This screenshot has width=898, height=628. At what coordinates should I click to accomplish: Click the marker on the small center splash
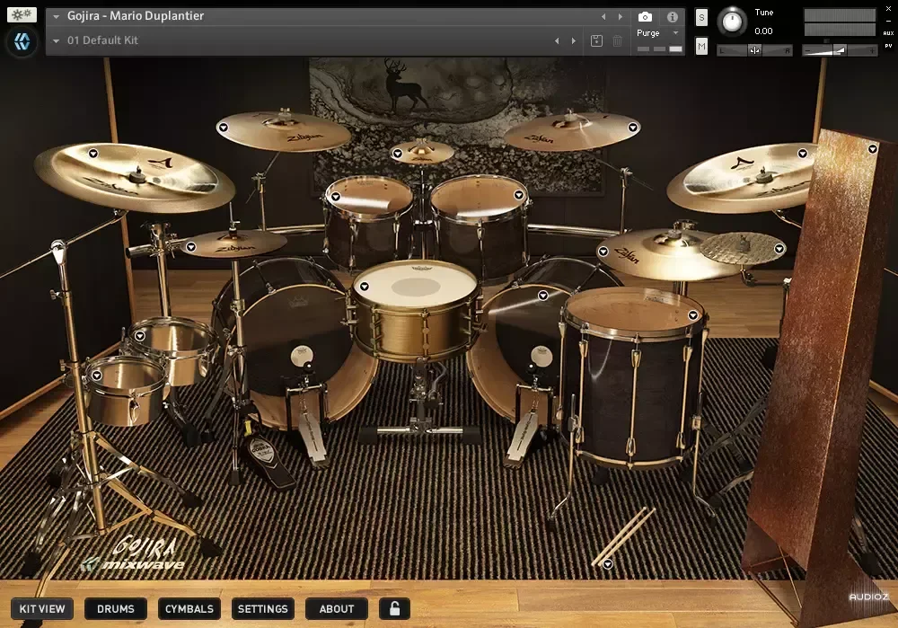[x=398, y=154]
